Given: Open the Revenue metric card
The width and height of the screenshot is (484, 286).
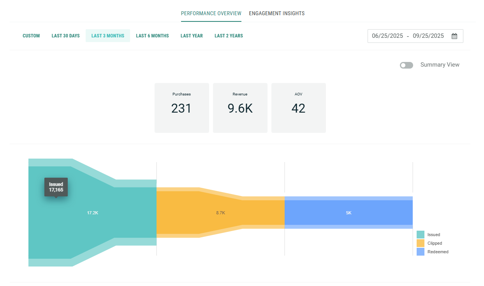Looking at the screenshot, I should [x=240, y=108].
